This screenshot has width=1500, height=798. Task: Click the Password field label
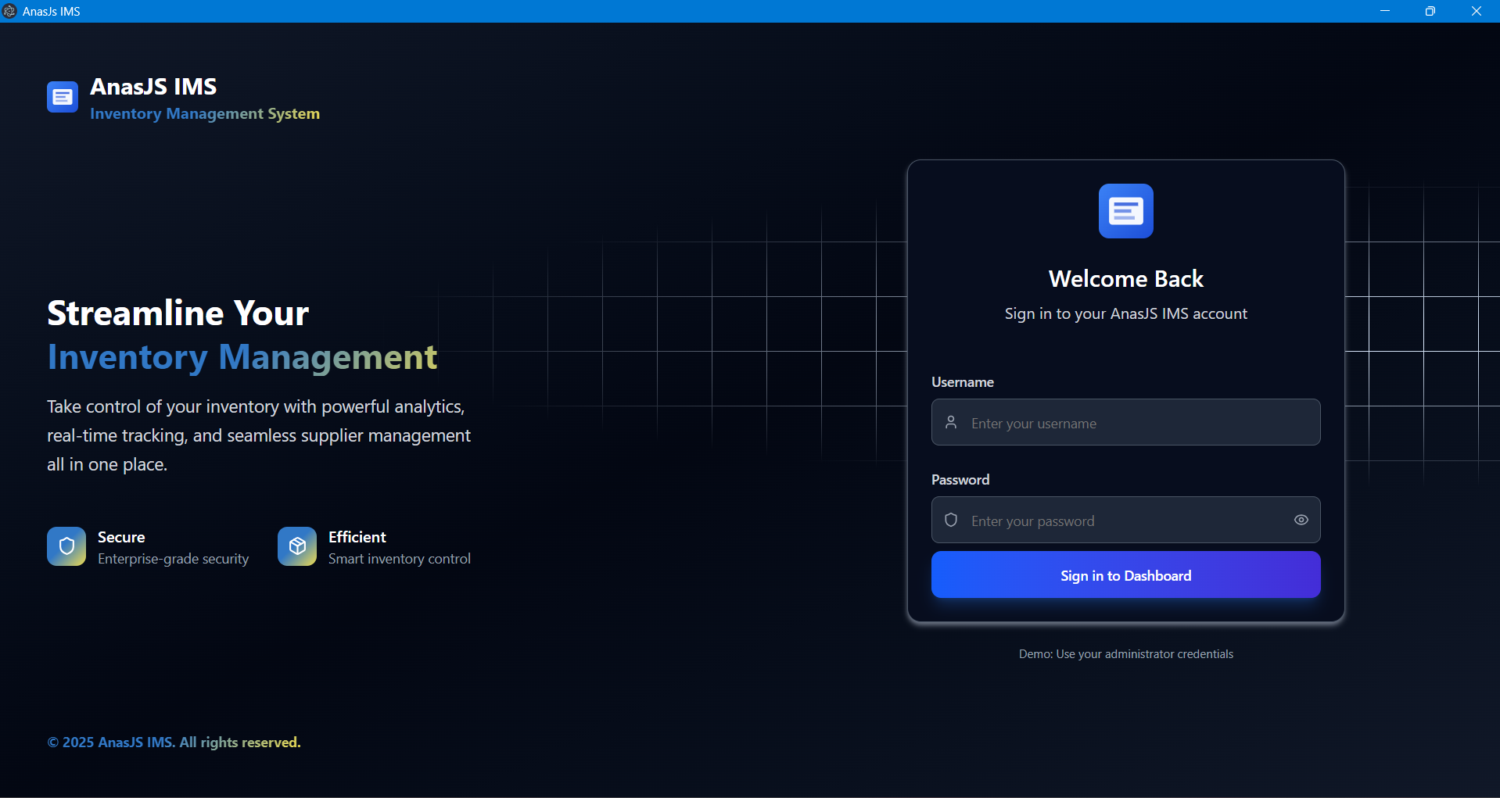coord(960,480)
